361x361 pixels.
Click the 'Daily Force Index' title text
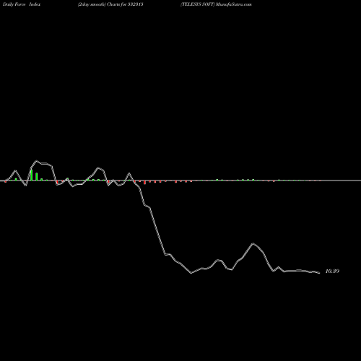pos(22,4)
